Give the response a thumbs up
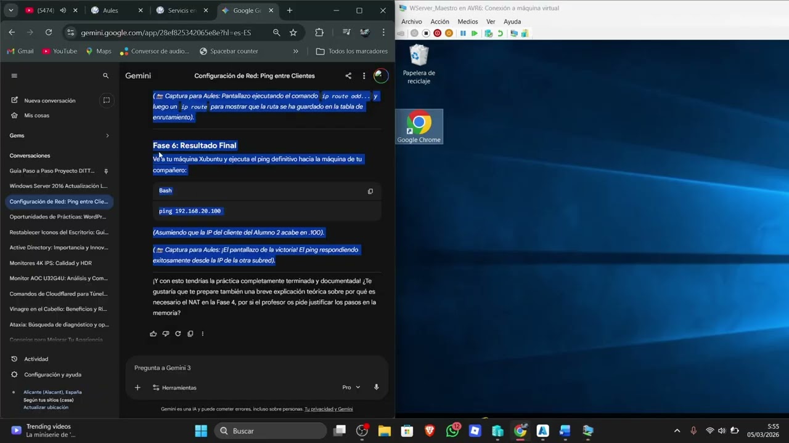This screenshot has width=789, height=443. click(153, 333)
